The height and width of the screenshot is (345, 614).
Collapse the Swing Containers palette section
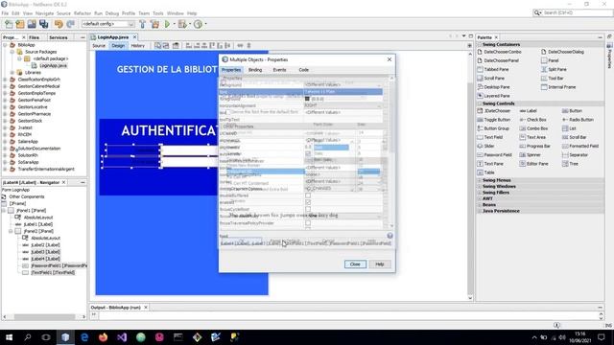coord(480,45)
